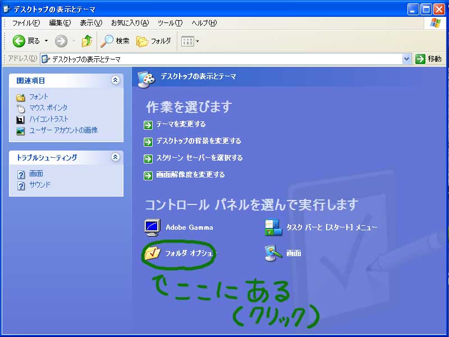The image size is (449, 337).
Task: Collapse the 関連項目 panel
Action: point(115,80)
